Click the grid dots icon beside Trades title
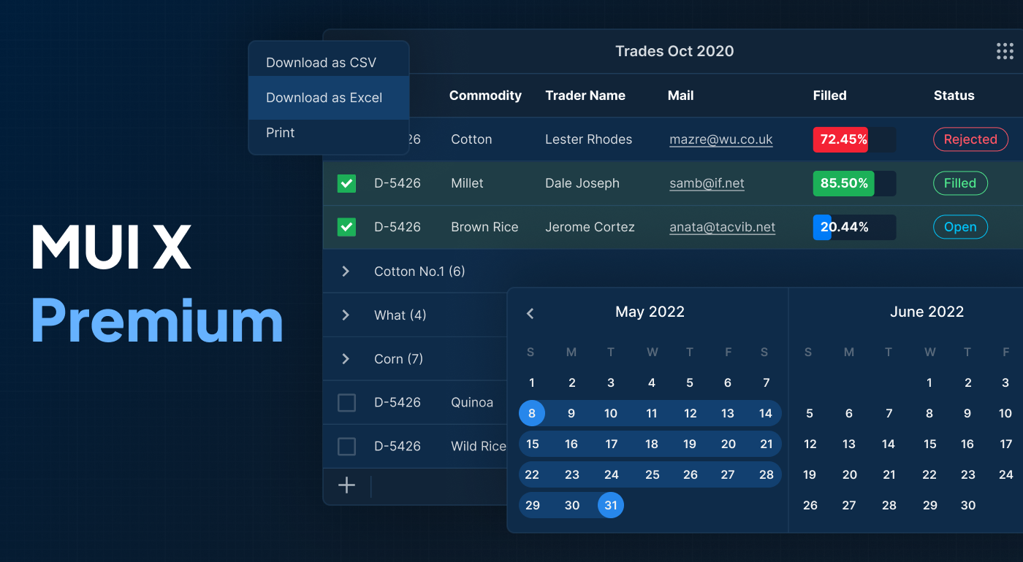Screen dimensions: 1023x562 pos(1005,51)
